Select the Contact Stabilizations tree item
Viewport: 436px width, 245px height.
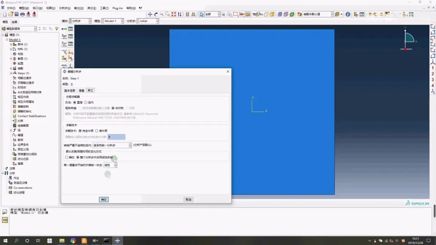click(32, 116)
